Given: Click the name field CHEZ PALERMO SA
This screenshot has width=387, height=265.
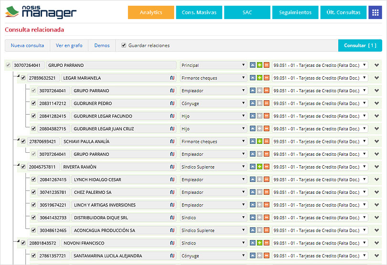Looking at the screenshot, I should coord(124,192).
